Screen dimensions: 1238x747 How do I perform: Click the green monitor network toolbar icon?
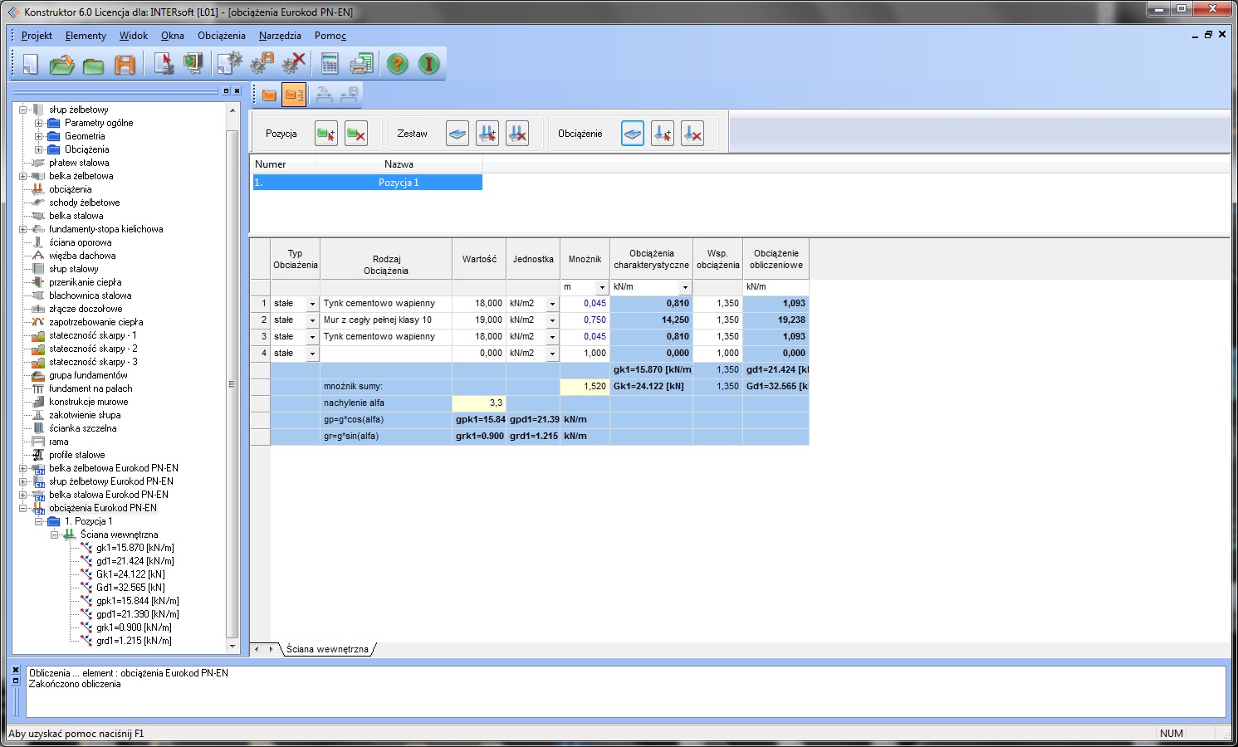coord(193,64)
